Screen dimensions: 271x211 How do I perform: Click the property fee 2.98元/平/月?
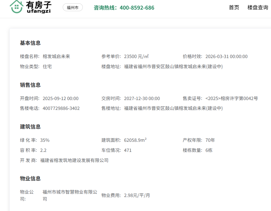(137, 195)
